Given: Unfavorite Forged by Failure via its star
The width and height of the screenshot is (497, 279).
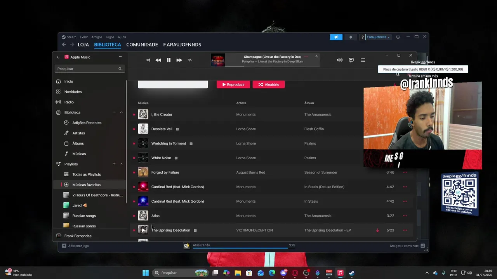Looking at the screenshot, I should point(134,172).
